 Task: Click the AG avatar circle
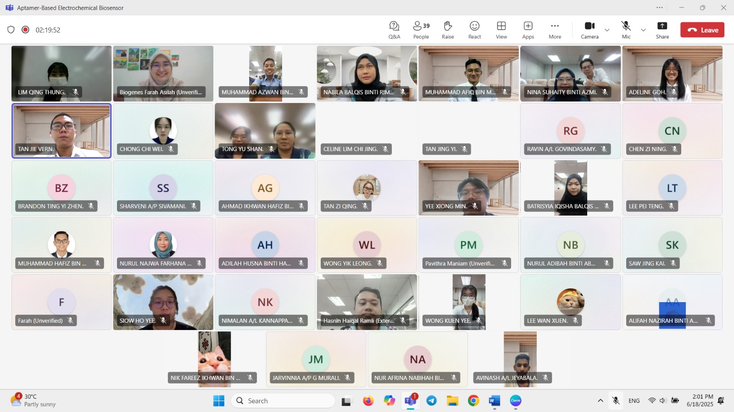(265, 188)
